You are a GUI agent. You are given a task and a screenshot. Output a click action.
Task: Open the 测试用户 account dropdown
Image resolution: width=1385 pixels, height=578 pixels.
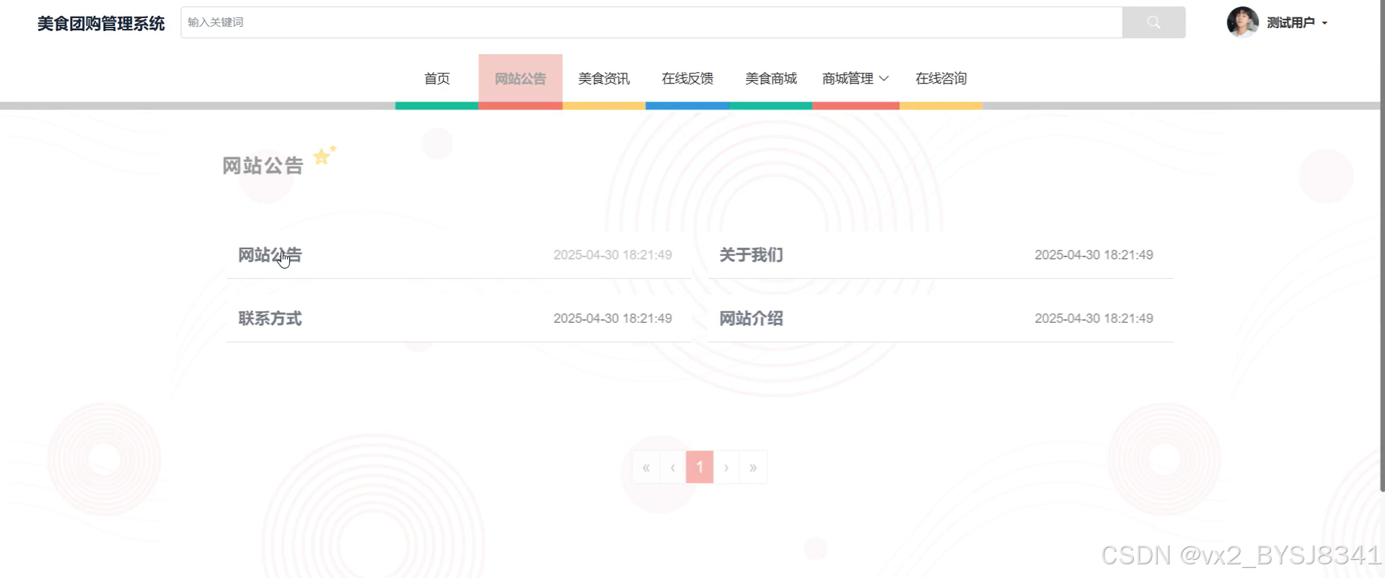(x=1297, y=23)
